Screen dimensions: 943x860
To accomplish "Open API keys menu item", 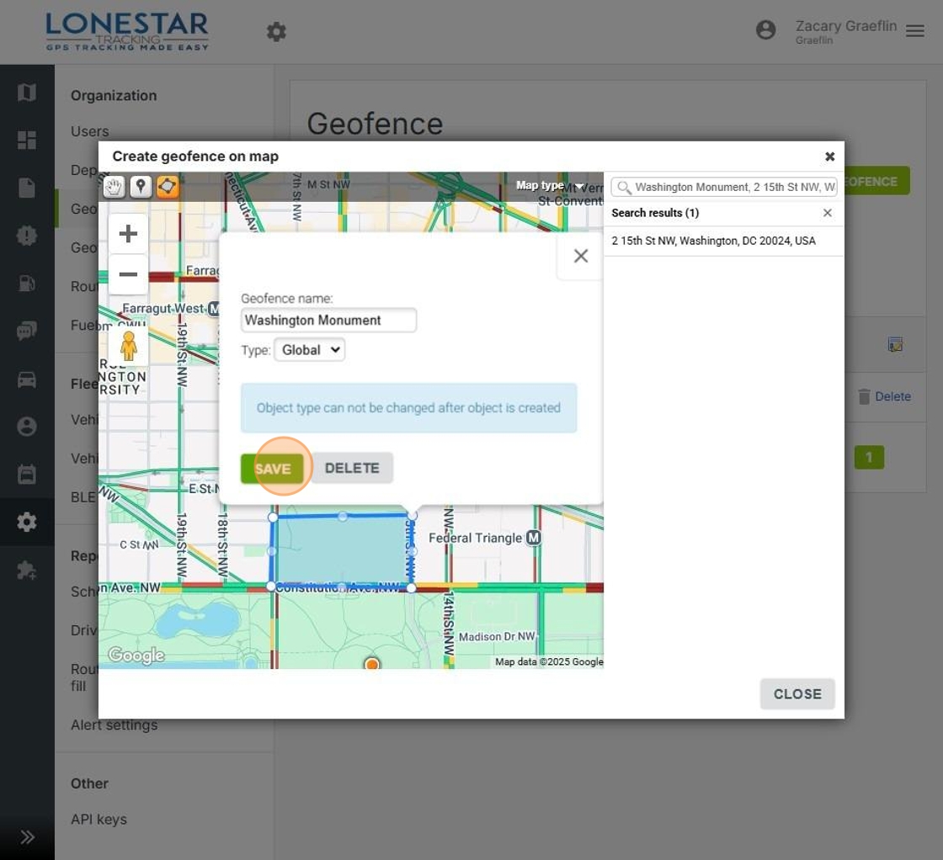I will coord(99,819).
